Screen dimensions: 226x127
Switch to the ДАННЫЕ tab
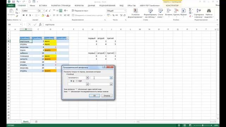click(x=91, y=6)
